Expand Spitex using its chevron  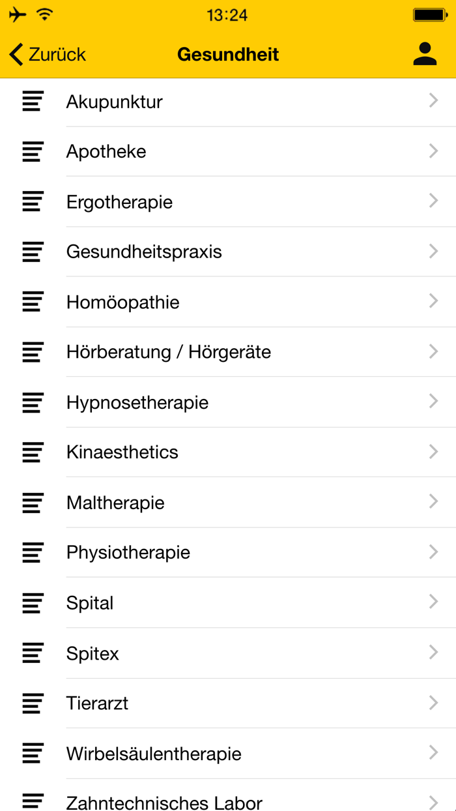click(x=433, y=653)
